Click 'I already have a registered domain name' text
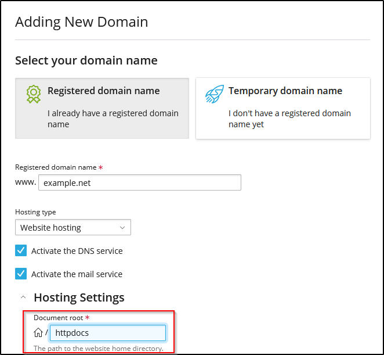 click(113, 119)
